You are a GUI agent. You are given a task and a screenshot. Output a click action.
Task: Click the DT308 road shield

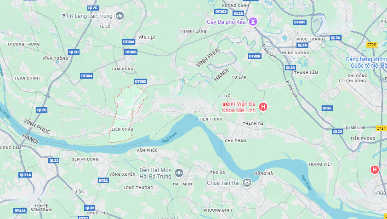[255, 56]
